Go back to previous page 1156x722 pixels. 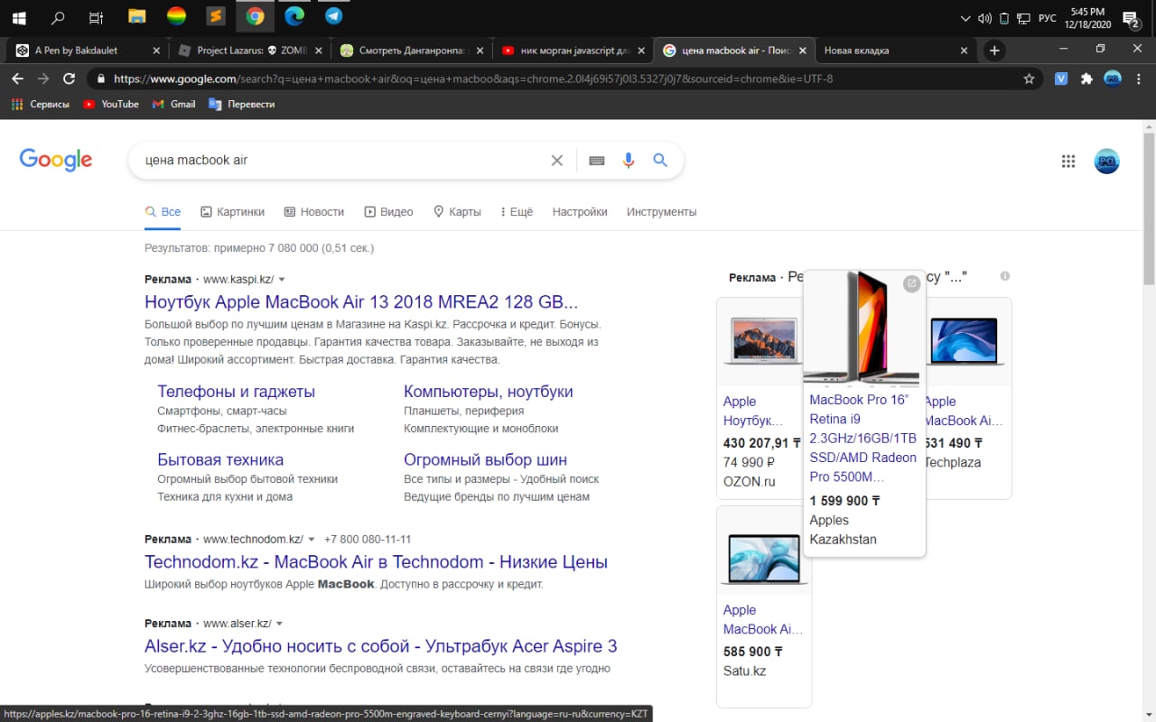pyautogui.click(x=17, y=79)
